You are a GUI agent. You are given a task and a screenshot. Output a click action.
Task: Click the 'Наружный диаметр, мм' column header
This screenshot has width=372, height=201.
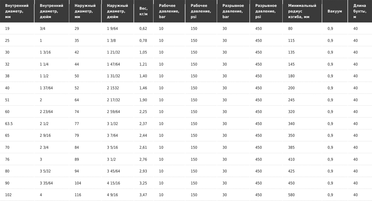click(85, 11)
